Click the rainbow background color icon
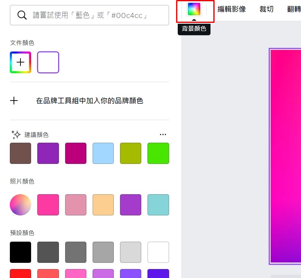Image resolution: width=301 pixels, height=278 pixels. 194,9
